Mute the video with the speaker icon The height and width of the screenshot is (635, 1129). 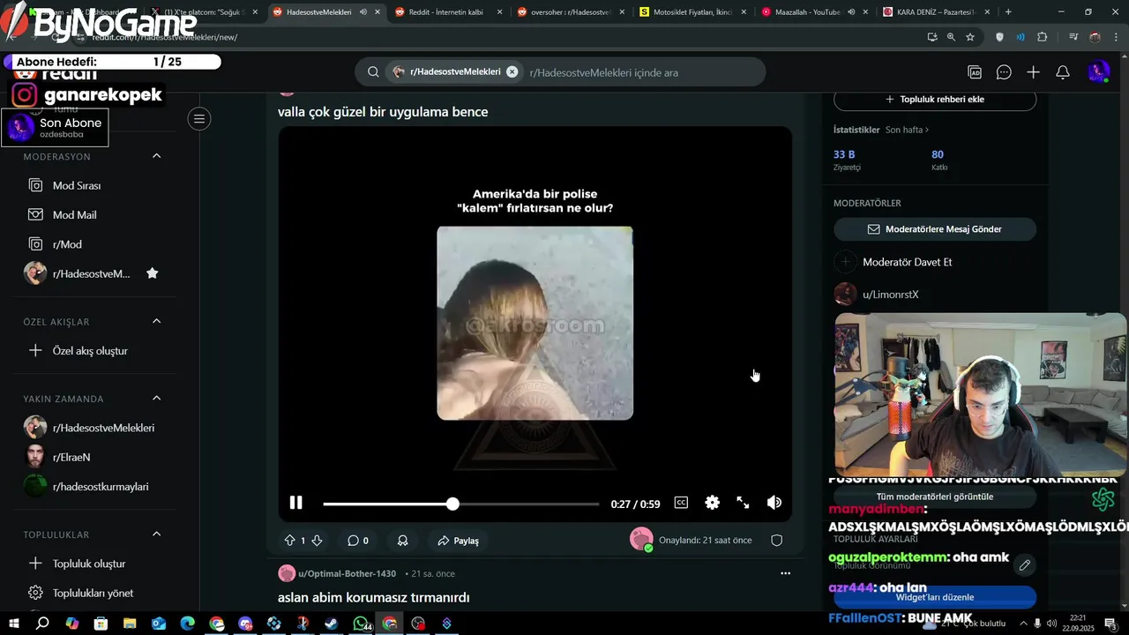click(x=774, y=503)
